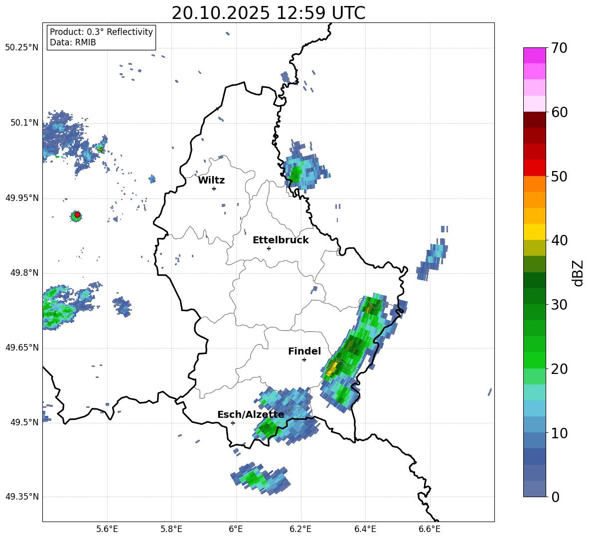Image resolution: width=590 pixels, height=539 pixels.
Task: Click the Esch/Alzette cross marker
Action: click(233, 423)
